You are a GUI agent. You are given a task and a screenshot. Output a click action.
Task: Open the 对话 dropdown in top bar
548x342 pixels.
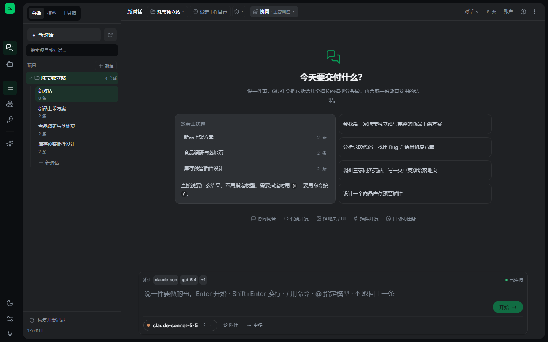click(x=472, y=12)
